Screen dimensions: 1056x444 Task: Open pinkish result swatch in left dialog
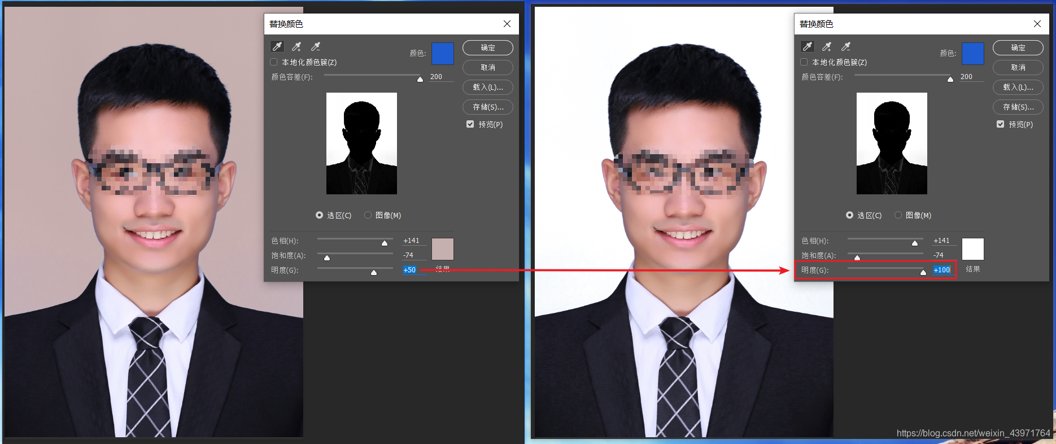click(x=443, y=249)
